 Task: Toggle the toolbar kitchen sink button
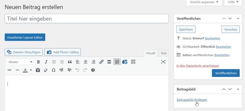(117, 62)
